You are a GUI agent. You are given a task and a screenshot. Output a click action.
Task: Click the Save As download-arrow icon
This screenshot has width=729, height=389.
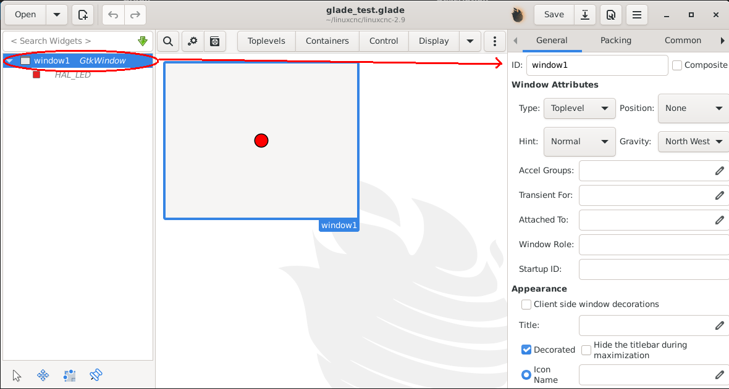click(x=585, y=15)
